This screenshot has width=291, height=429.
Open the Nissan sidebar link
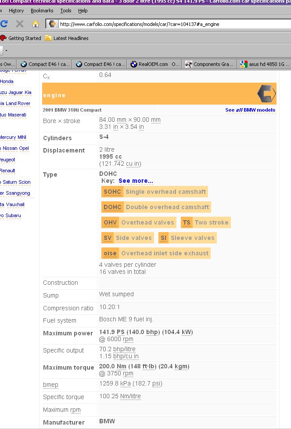coord(10,148)
